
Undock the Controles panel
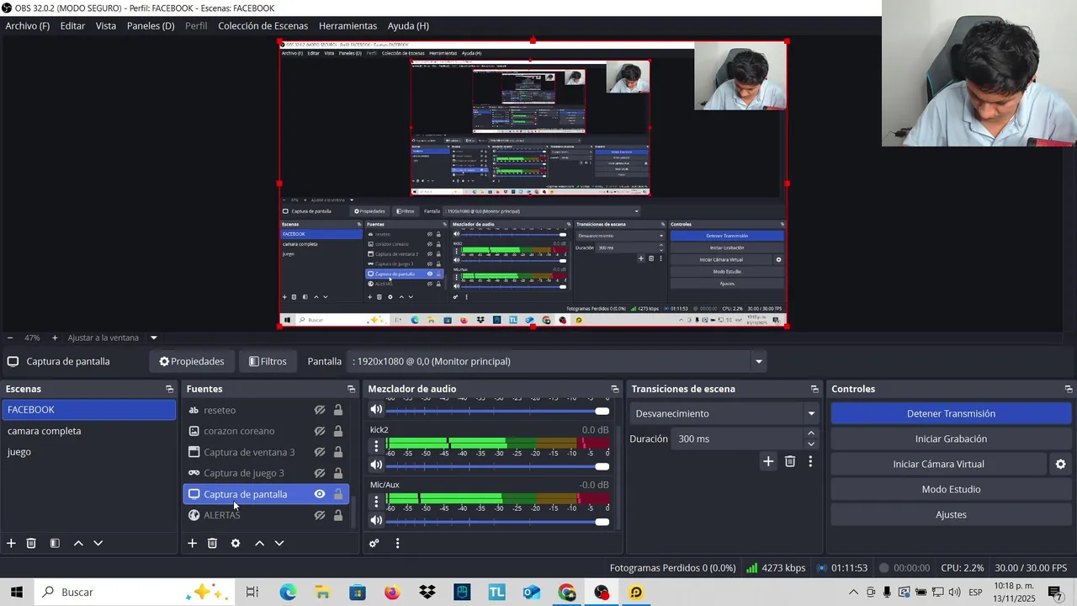(1069, 389)
